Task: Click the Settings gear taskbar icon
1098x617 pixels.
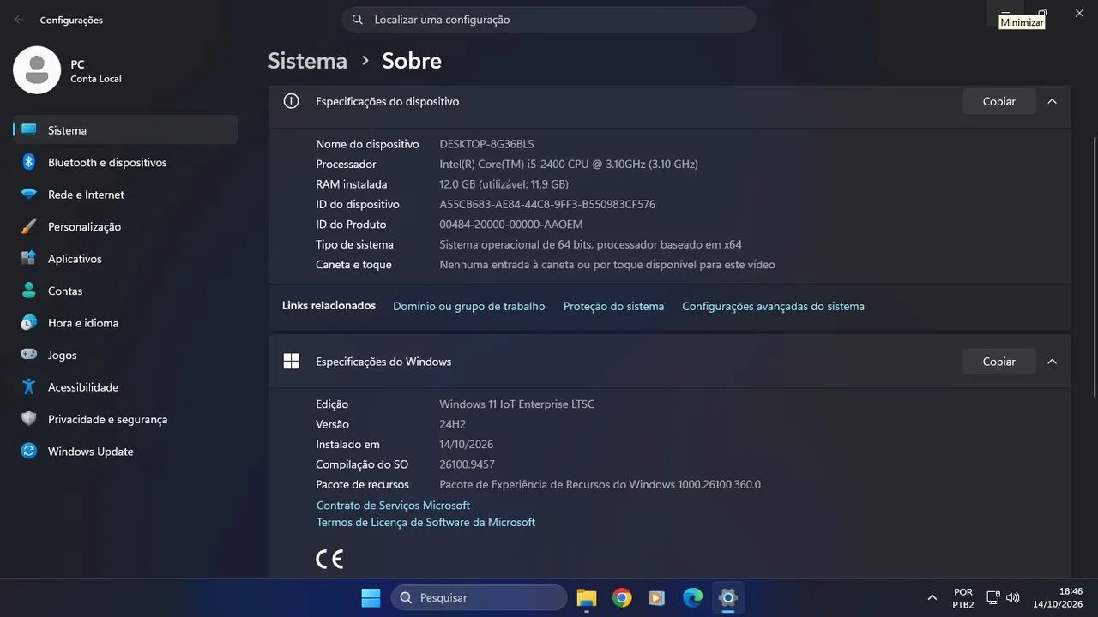Action: 728,597
